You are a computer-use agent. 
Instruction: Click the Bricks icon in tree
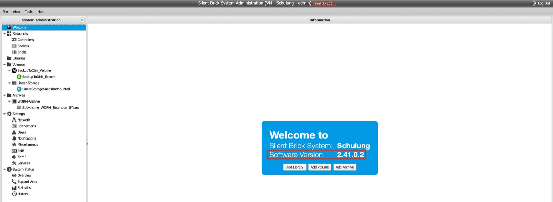pyautogui.click(x=14, y=52)
